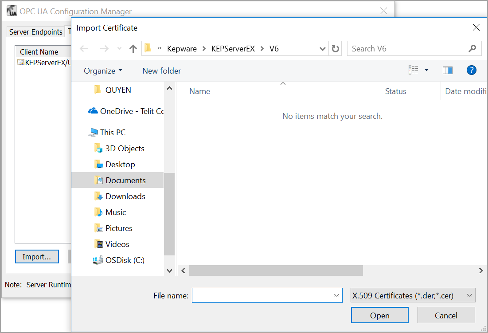Click into the File name text field
The width and height of the screenshot is (488, 333).
click(262, 295)
